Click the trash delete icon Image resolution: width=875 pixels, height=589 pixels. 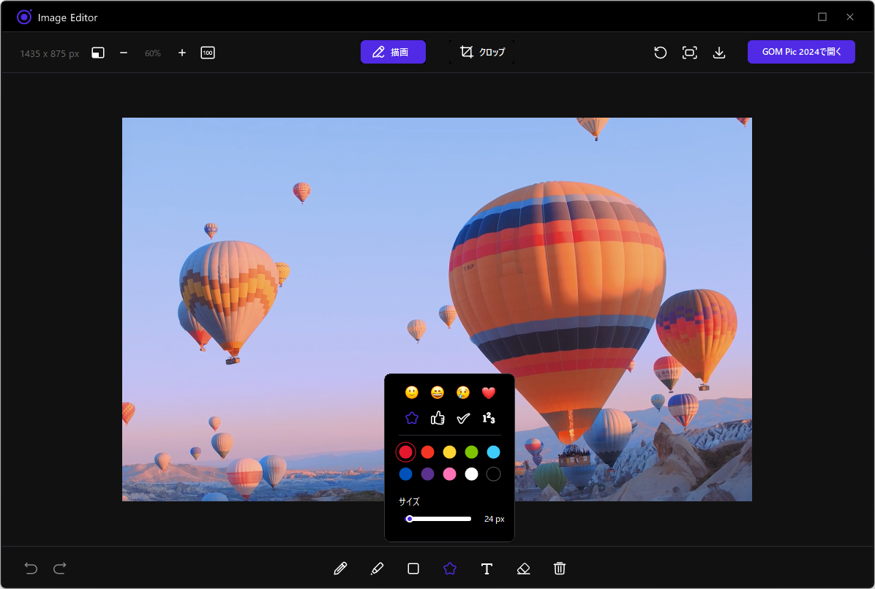pyautogui.click(x=560, y=569)
